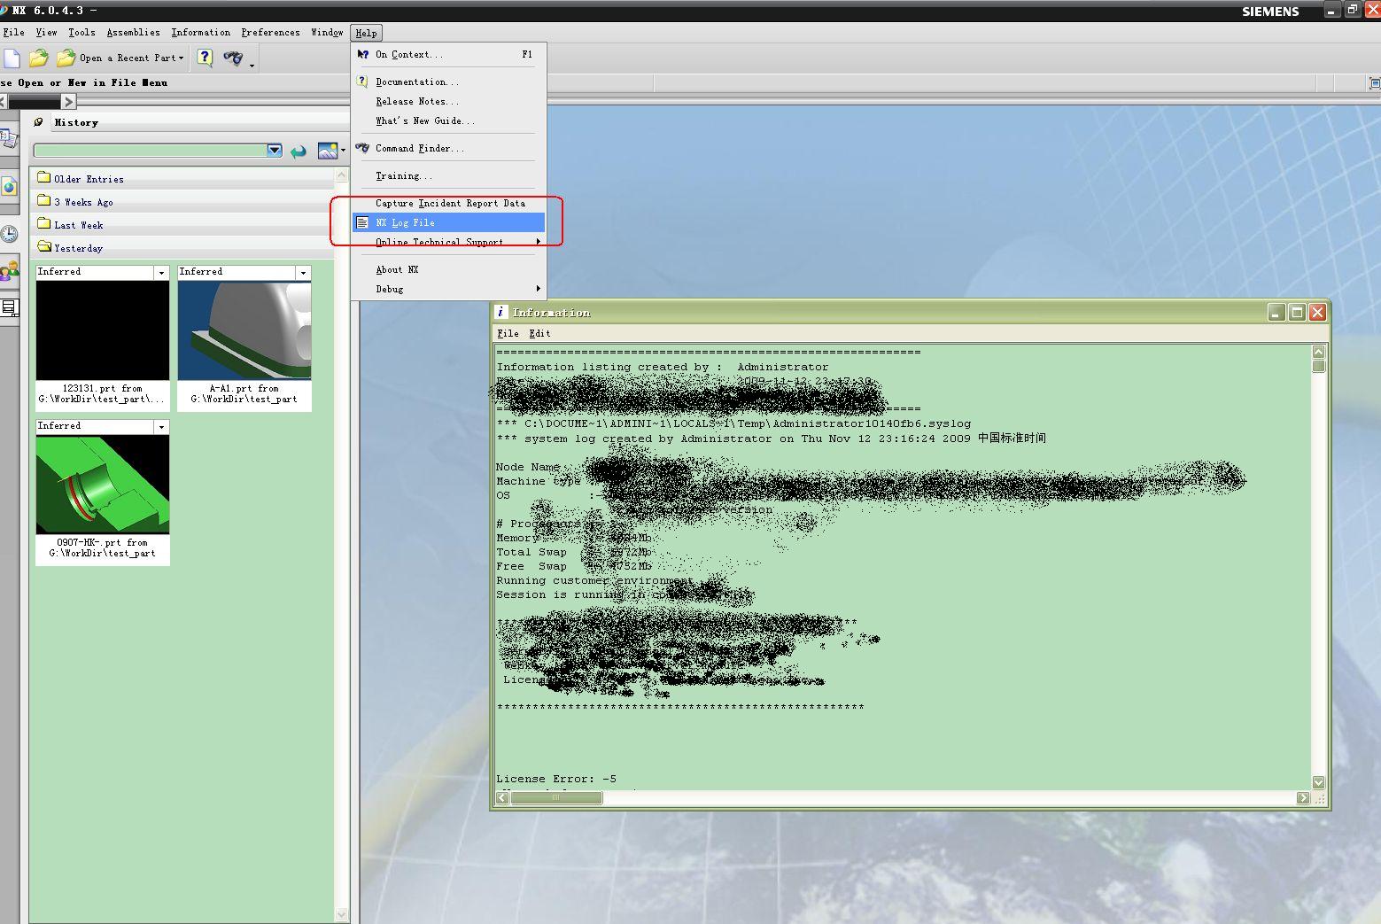Choose Release Notes in Help menu
The image size is (1381, 924).
click(448, 101)
